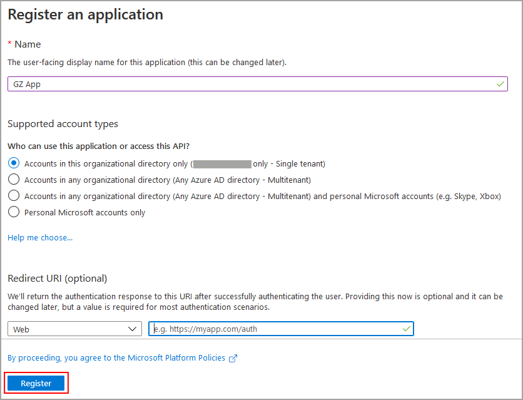Viewport: 523px width, 400px height.
Task: Click the grayed-out redacted tenant name
Action: [x=222, y=163]
